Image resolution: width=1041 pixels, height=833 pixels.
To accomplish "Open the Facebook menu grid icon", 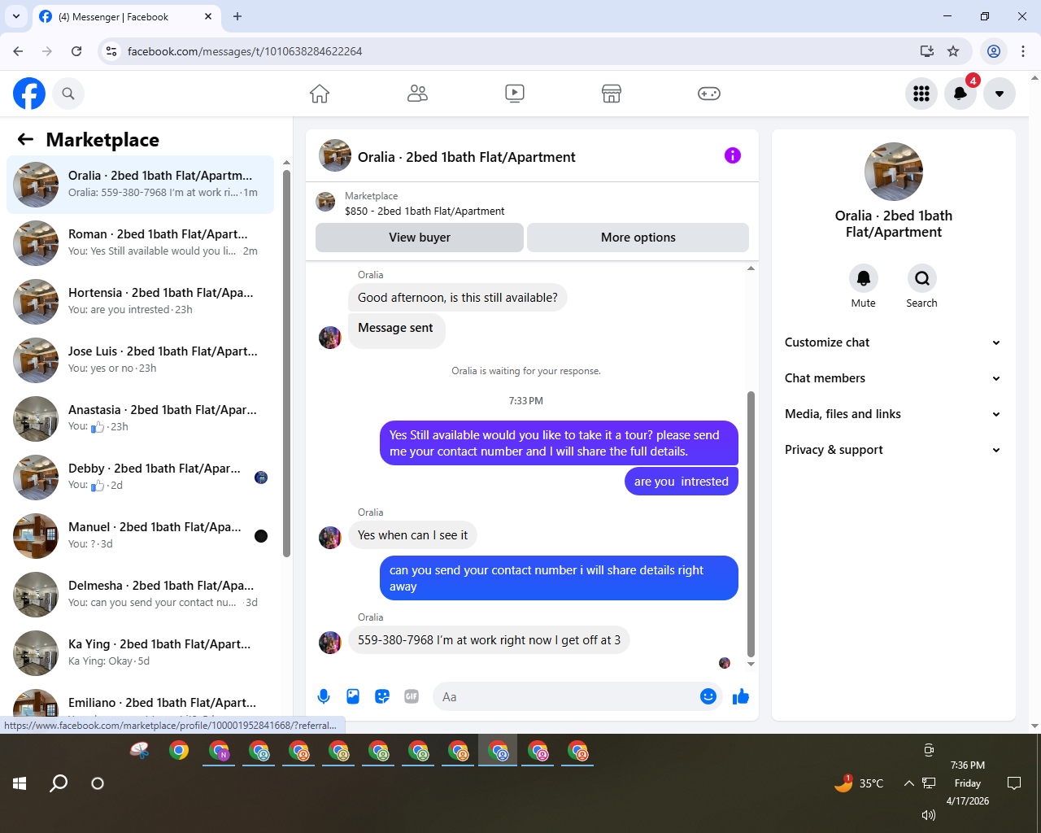I will 921,94.
